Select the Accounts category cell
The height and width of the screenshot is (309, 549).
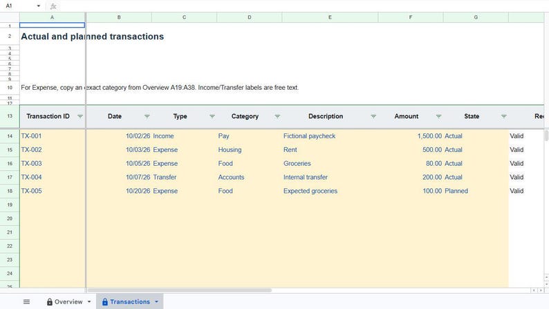point(250,177)
